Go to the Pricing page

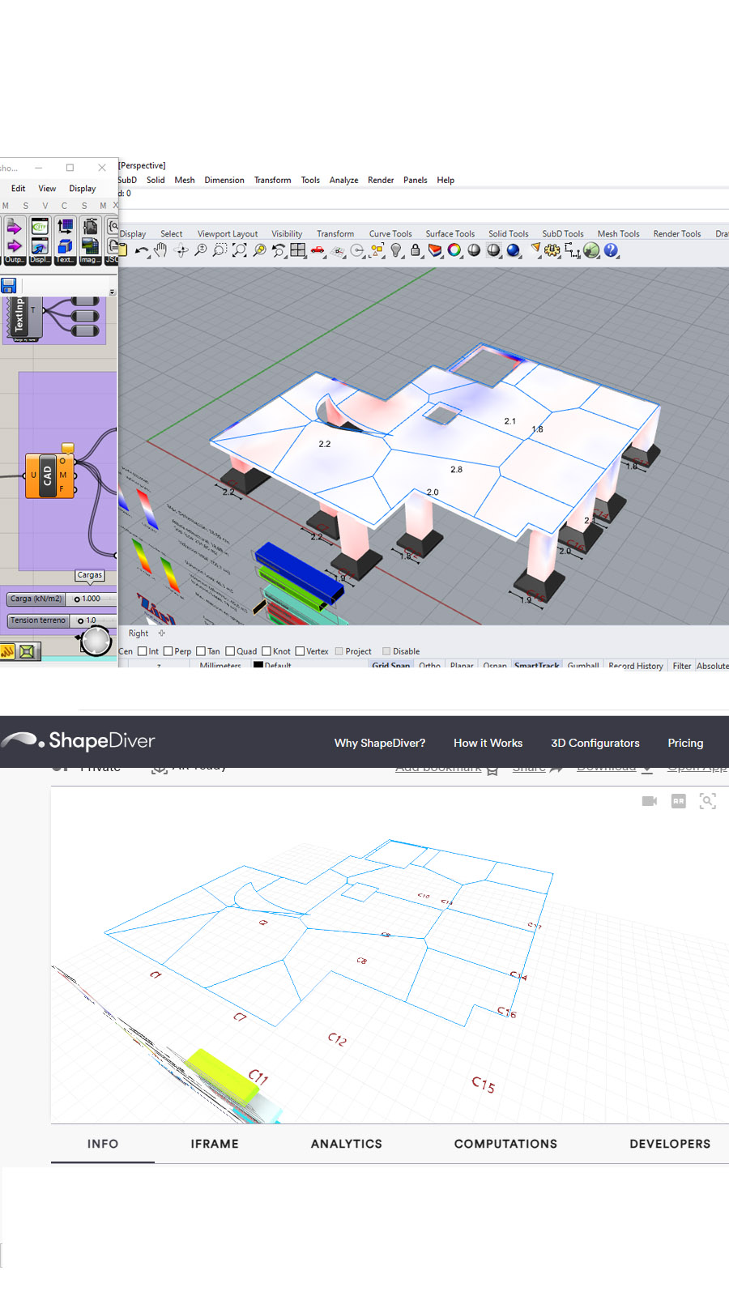pos(685,743)
